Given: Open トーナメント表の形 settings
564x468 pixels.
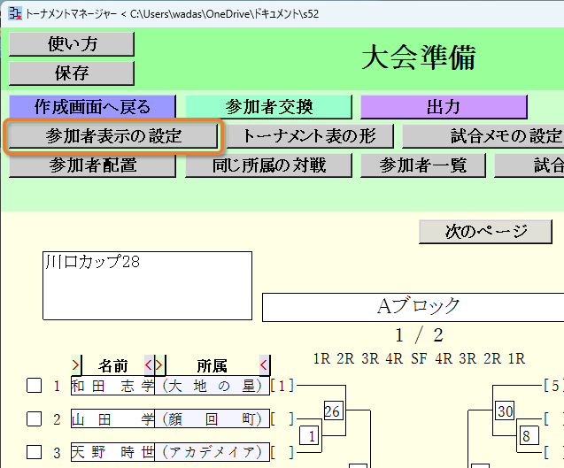Looking at the screenshot, I should (310, 136).
